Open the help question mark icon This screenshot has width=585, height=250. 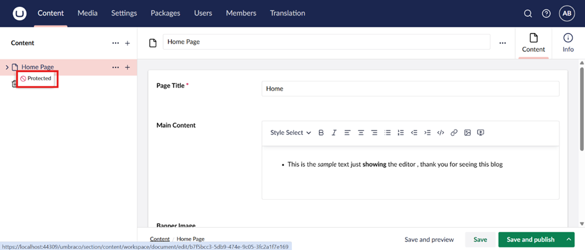[546, 14]
